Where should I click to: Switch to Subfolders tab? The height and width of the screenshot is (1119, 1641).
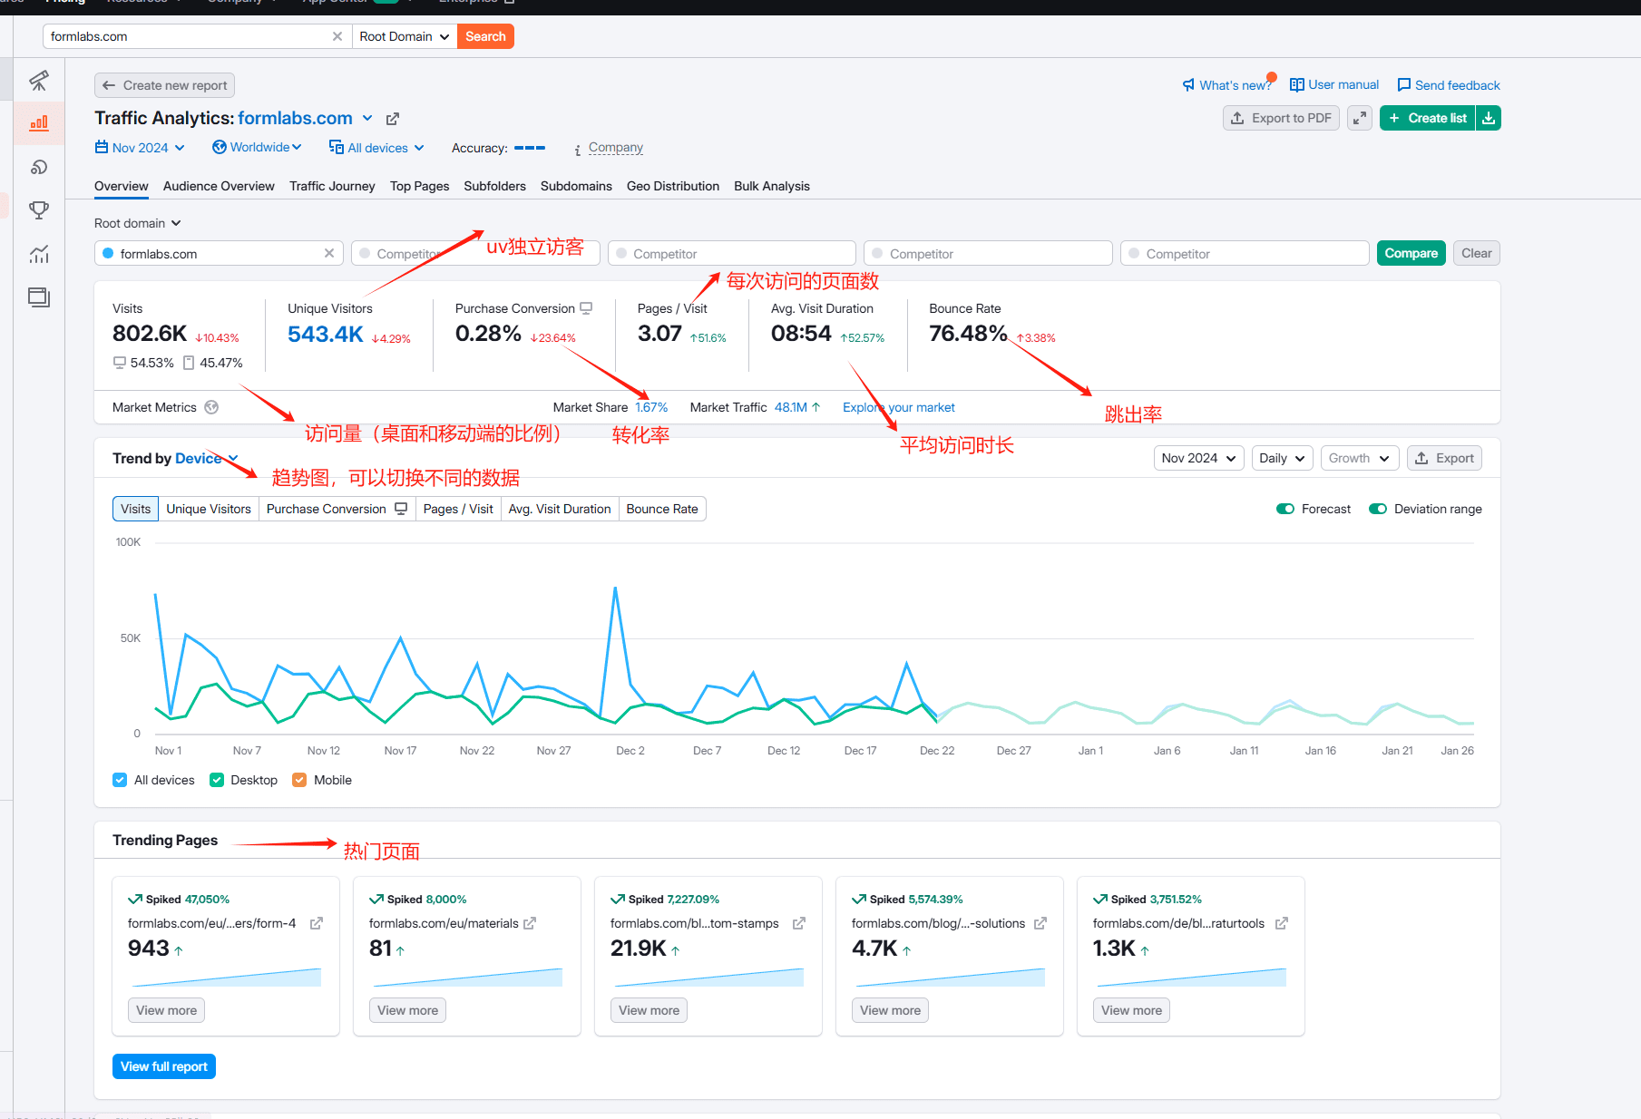tap(494, 186)
